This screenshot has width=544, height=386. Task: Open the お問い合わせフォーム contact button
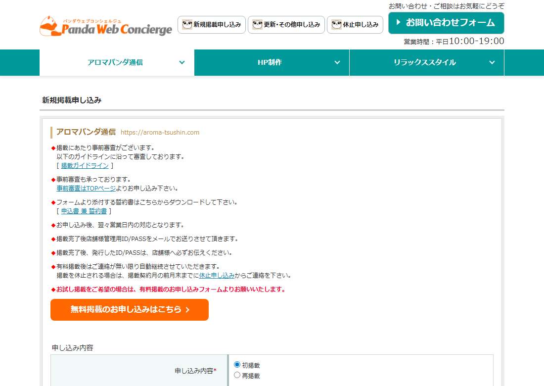[446, 23]
